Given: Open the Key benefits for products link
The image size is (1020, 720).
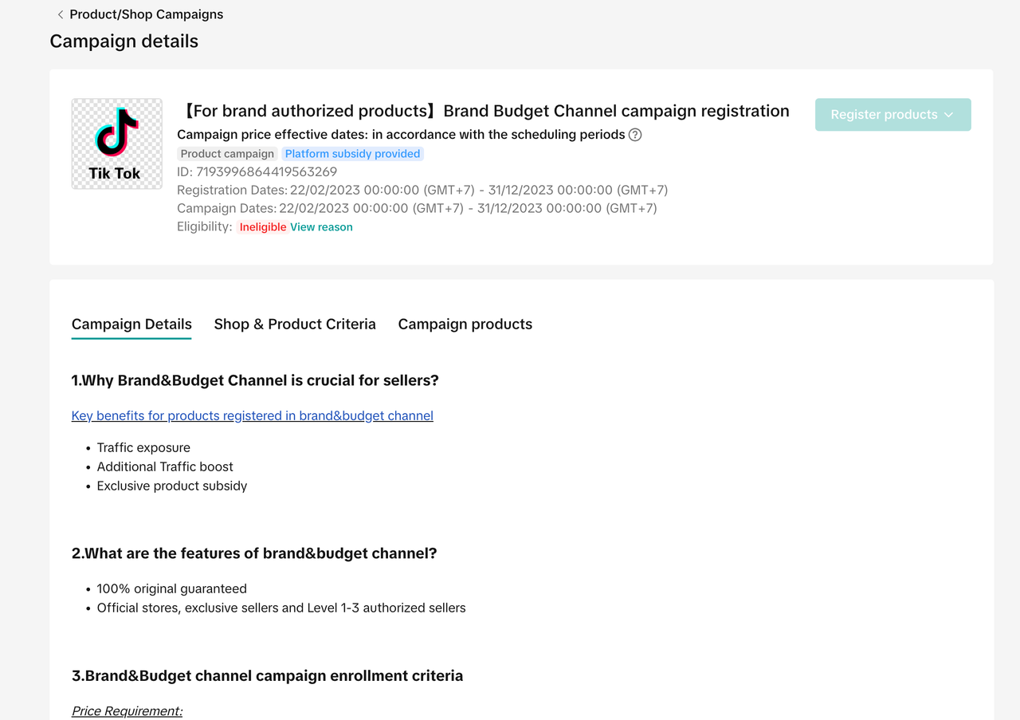Looking at the screenshot, I should tap(252, 415).
